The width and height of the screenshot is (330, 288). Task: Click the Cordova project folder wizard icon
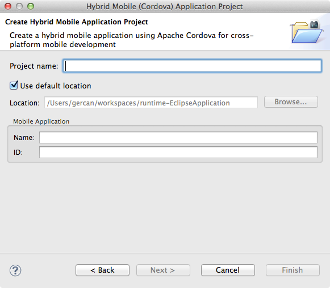(x=307, y=32)
